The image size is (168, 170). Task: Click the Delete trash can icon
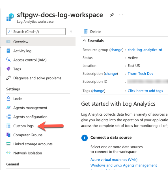click(x=86, y=31)
